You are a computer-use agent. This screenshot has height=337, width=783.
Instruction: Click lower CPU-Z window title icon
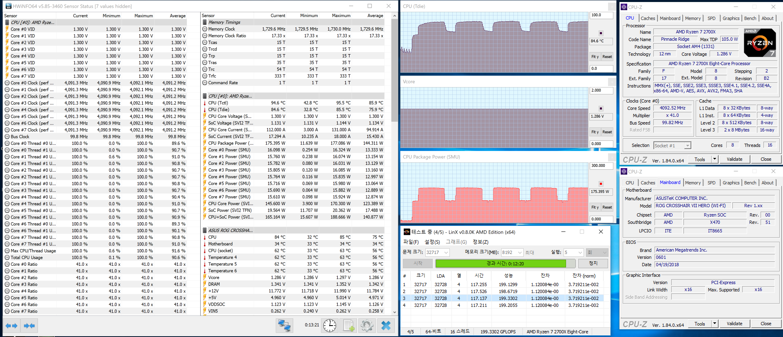click(x=624, y=171)
